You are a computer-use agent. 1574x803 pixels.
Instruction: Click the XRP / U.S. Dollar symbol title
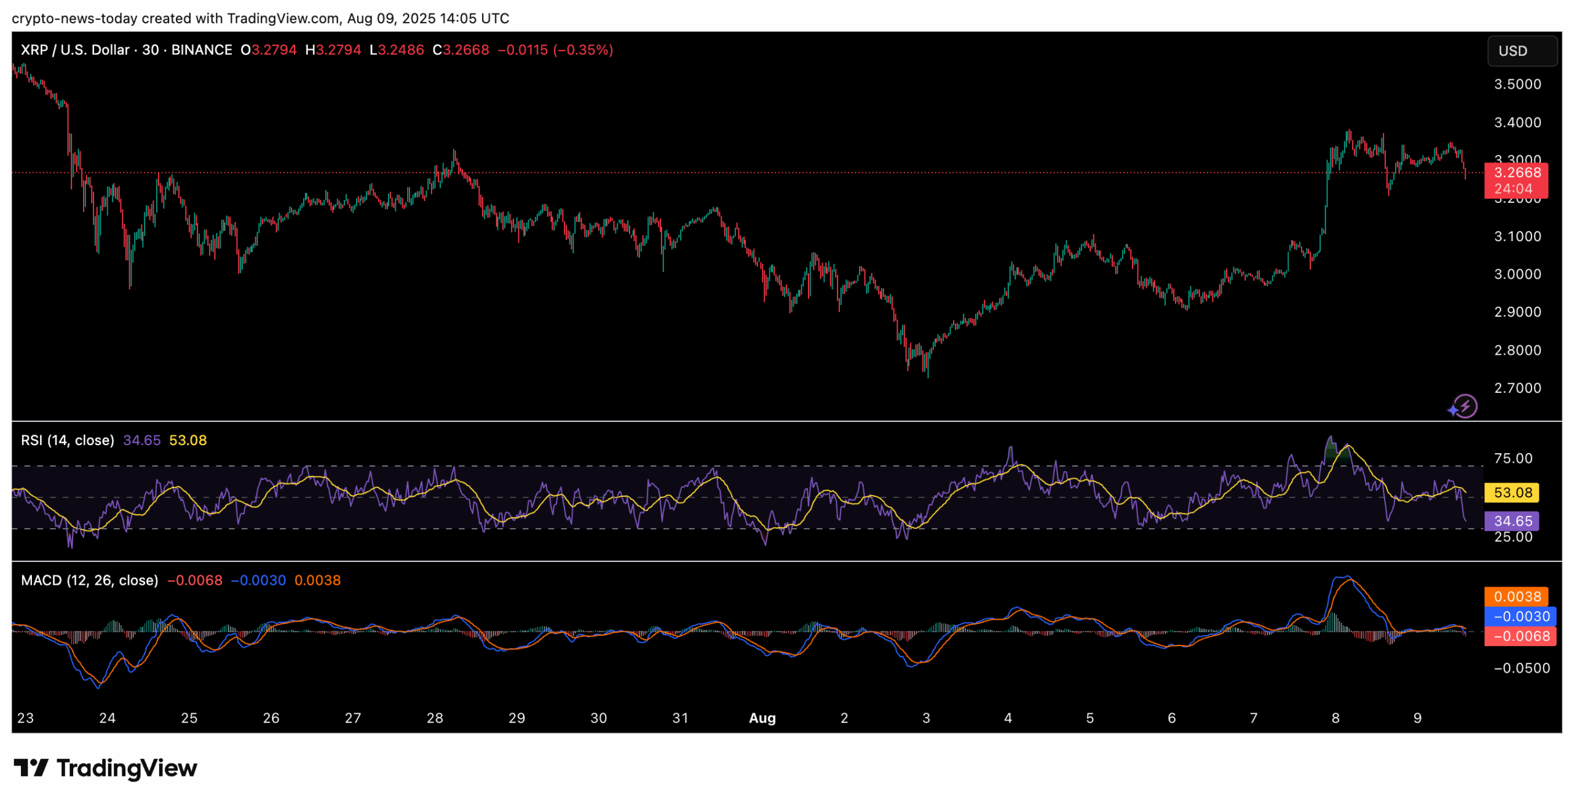tap(74, 50)
